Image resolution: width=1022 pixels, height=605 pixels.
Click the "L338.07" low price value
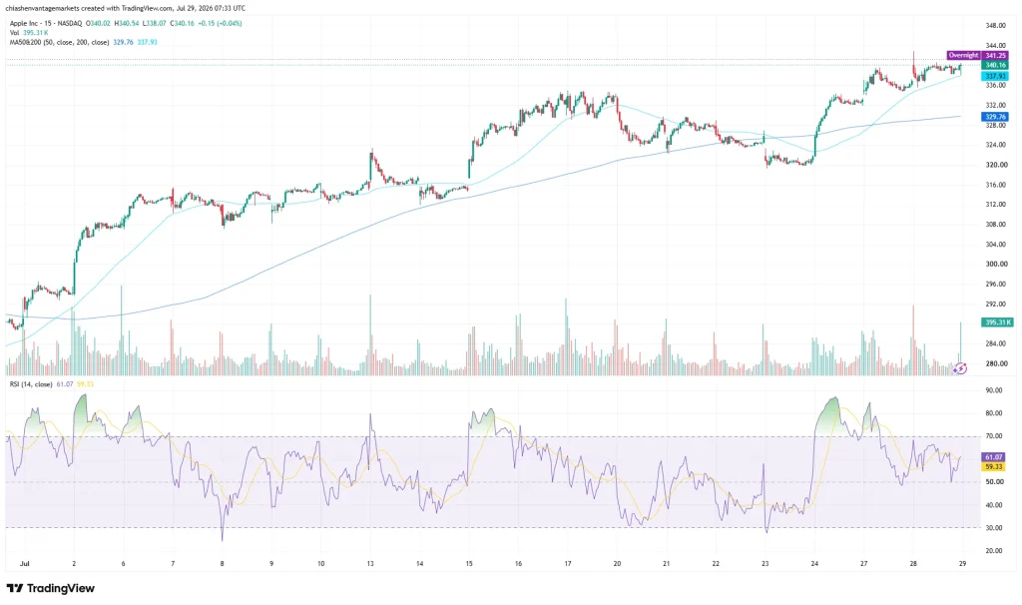155,24
